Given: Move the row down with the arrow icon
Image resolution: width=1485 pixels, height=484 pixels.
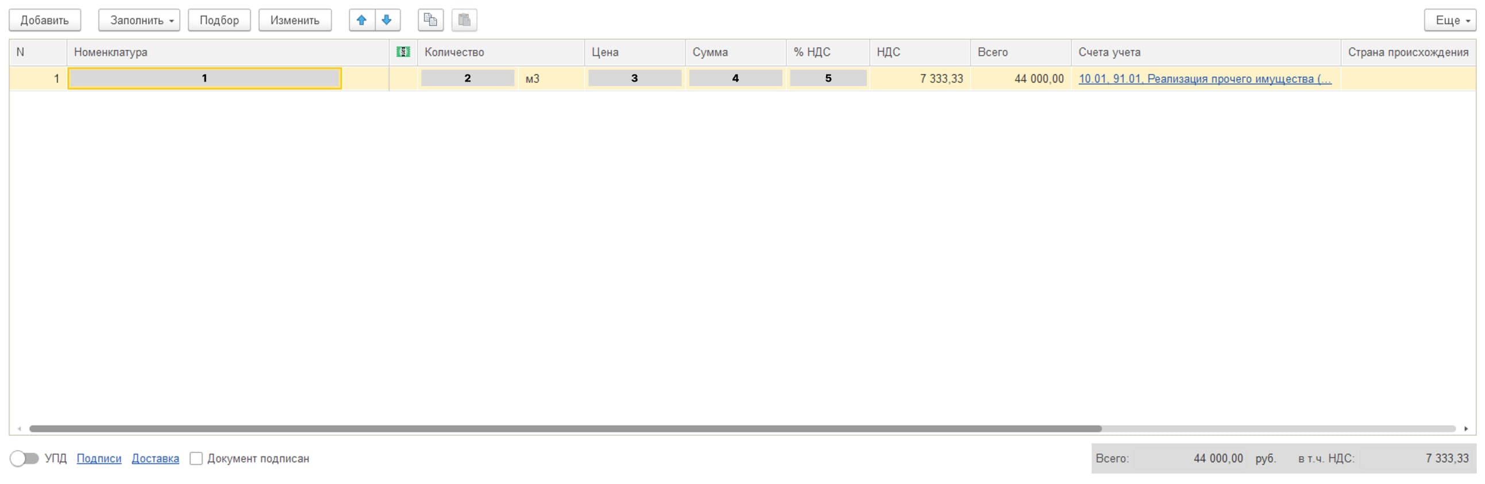Looking at the screenshot, I should click(x=387, y=20).
